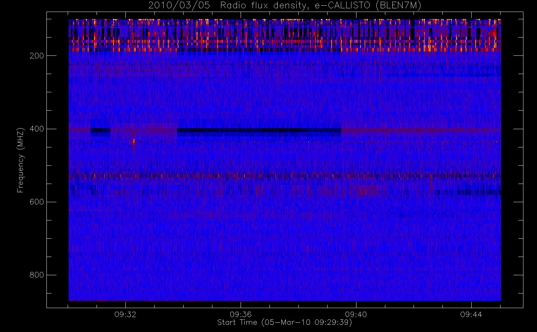Click the 09:36 time tick label
This screenshot has width=537, height=332.
coord(241,314)
